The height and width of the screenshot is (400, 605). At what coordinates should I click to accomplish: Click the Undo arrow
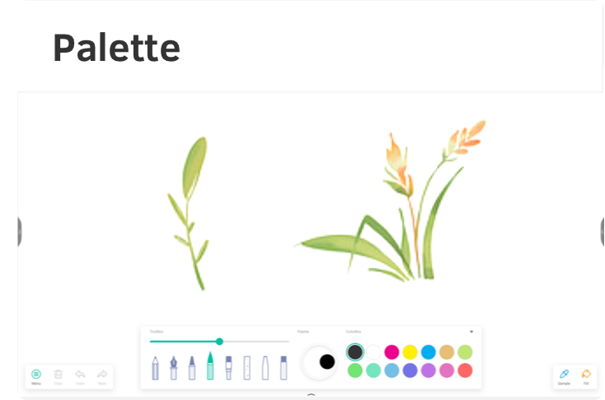pyautogui.click(x=80, y=376)
